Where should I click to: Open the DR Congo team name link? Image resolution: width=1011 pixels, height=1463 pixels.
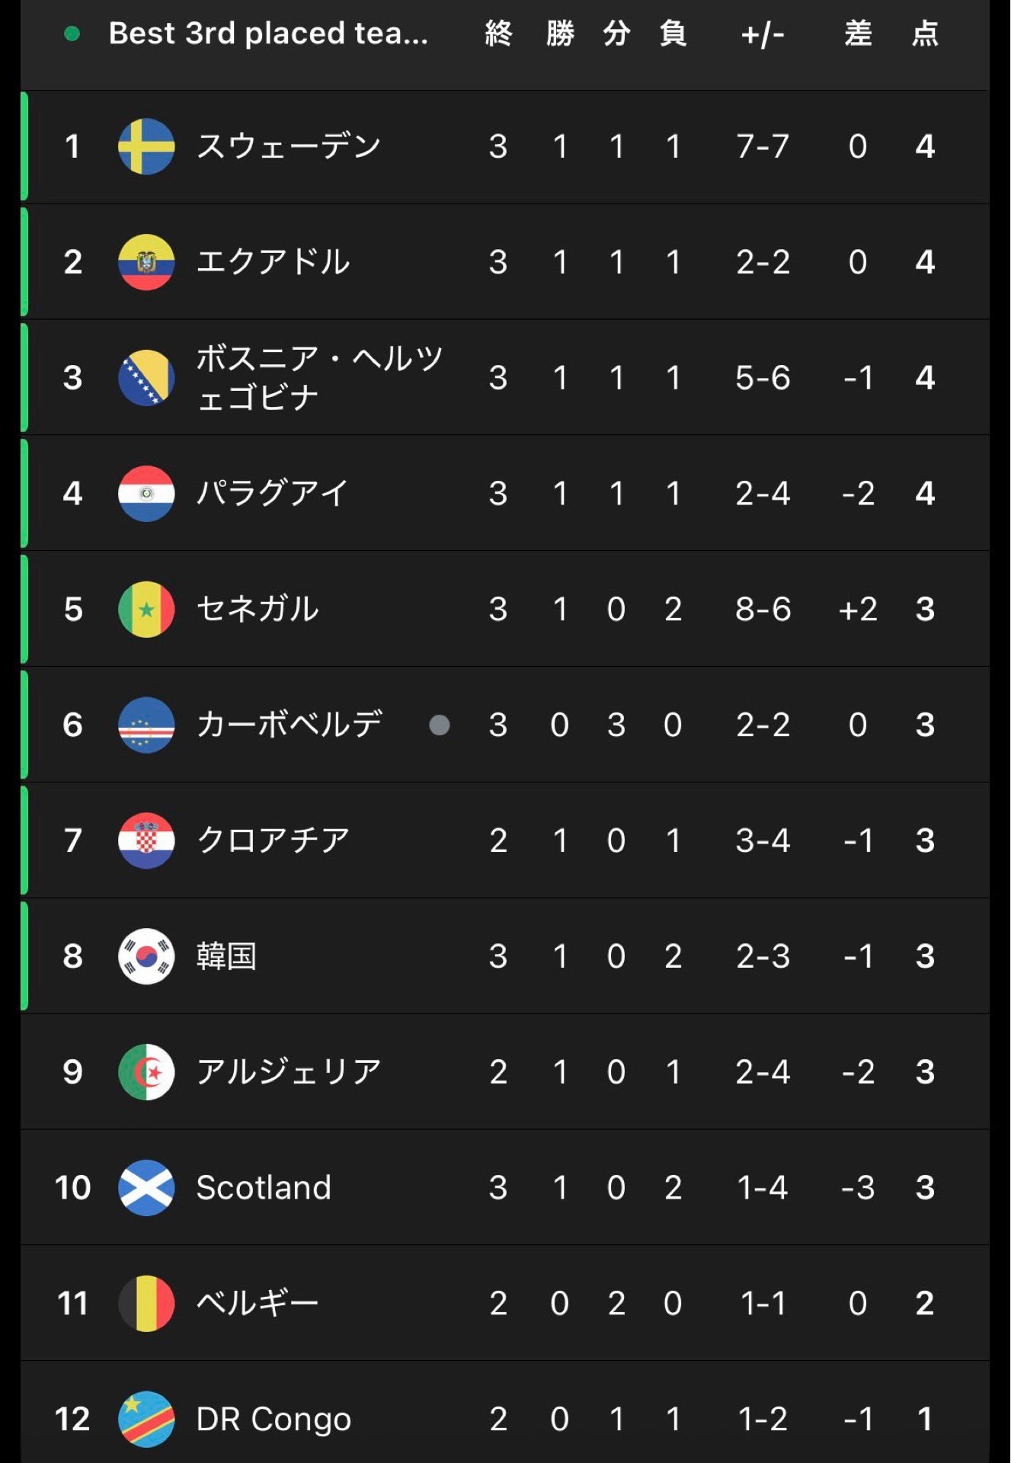(x=274, y=1420)
